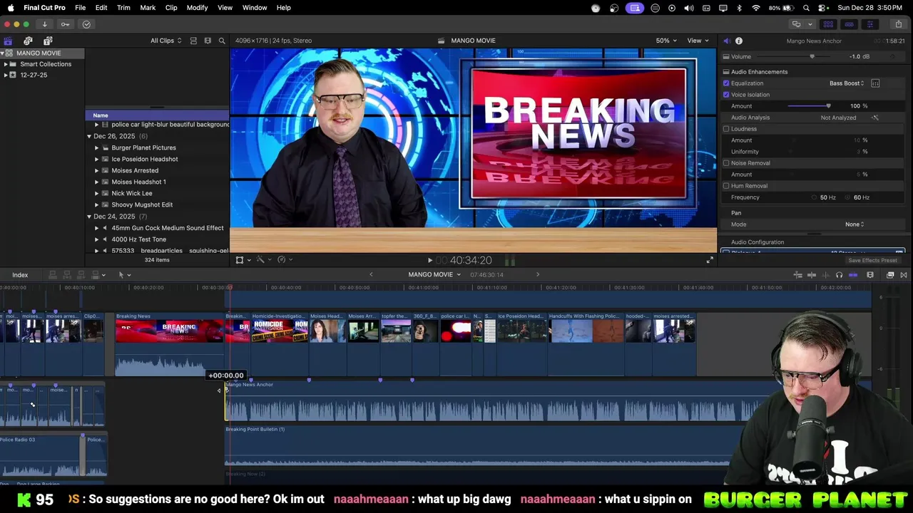Open the Keyword Editor key icon
This screenshot has height=513, width=913.
pos(65,24)
